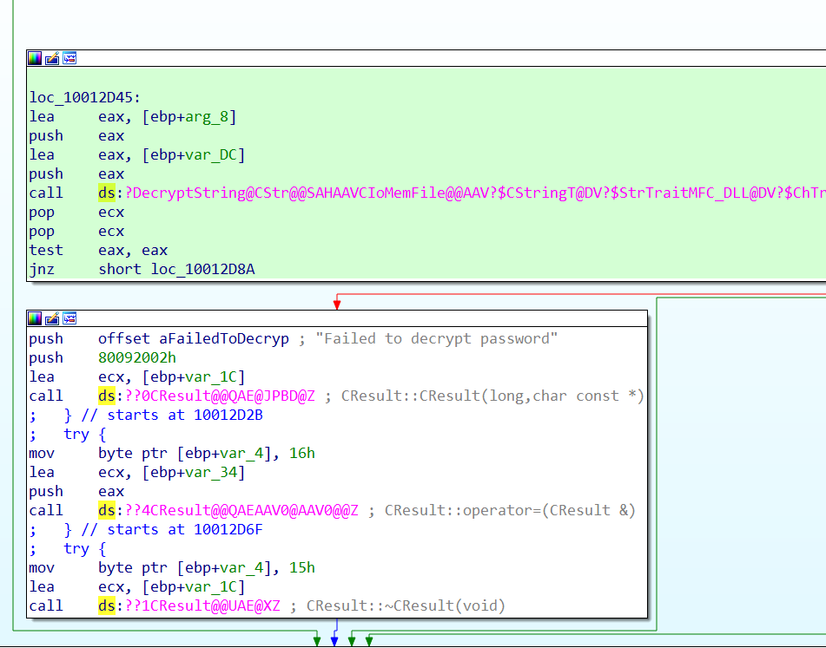The image size is (826, 648).
Task: Click group nodes icon on Failed-to-decrypt block
Action: click(x=69, y=318)
